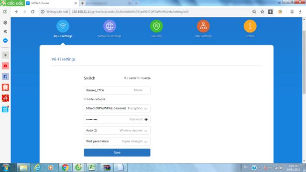This screenshot has width=306, height=172.
Task: Open the address bar download button
Action: click(x=270, y=11)
